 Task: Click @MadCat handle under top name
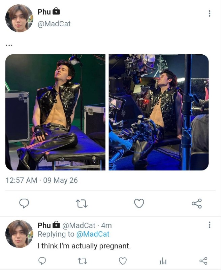[x=54, y=24]
